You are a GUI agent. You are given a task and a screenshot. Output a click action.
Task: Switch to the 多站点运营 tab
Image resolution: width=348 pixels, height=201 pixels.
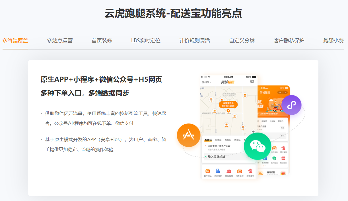tap(60, 41)
